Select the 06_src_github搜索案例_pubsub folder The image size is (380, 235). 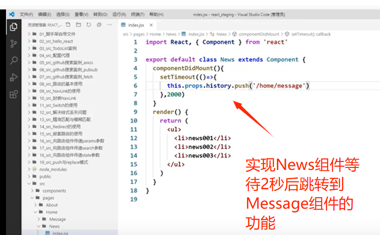tap(70, 70)
